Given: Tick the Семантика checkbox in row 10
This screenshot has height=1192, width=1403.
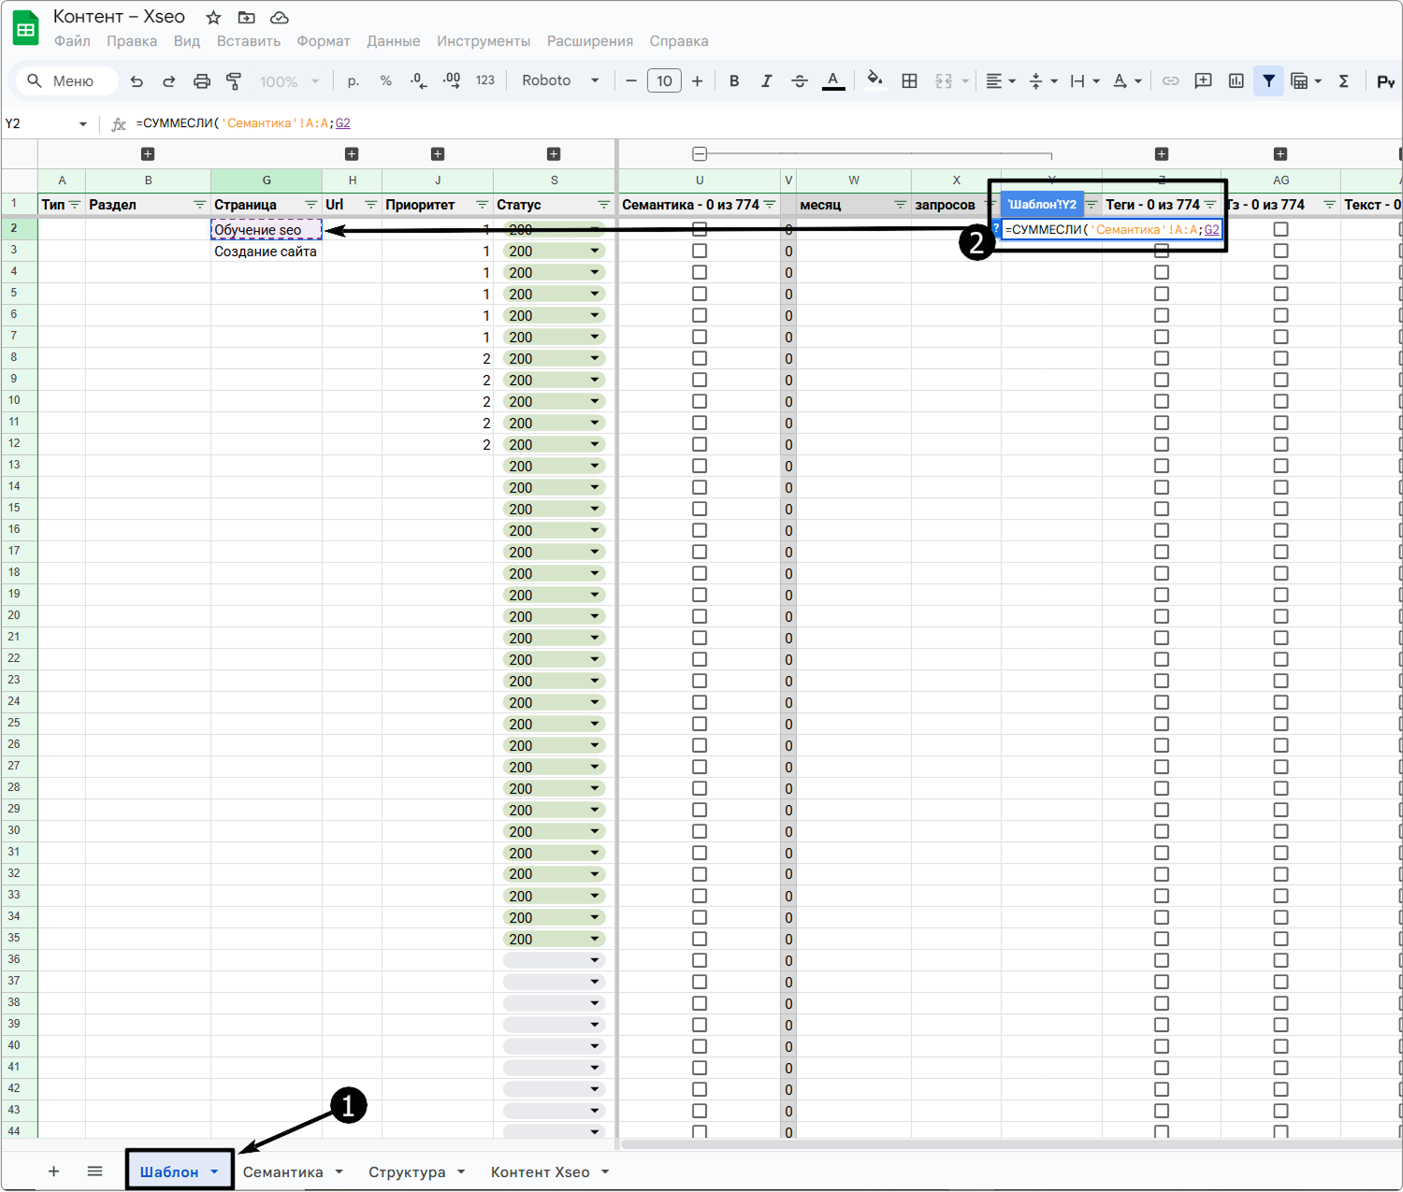Looking at the screenshot, I should tap(700, 401).
